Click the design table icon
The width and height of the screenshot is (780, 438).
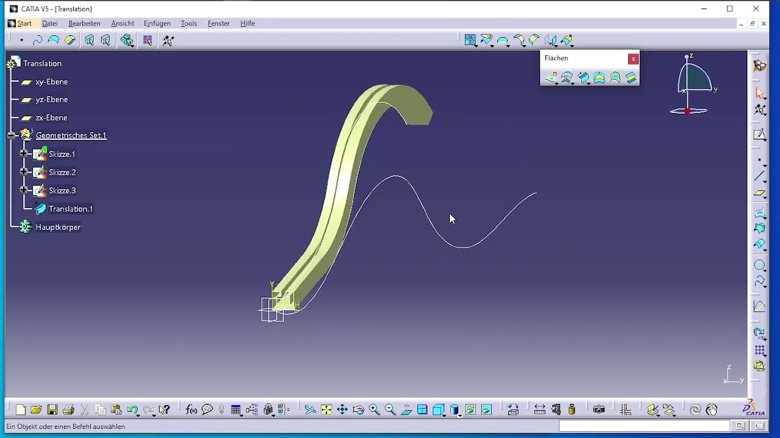point(236,410)
